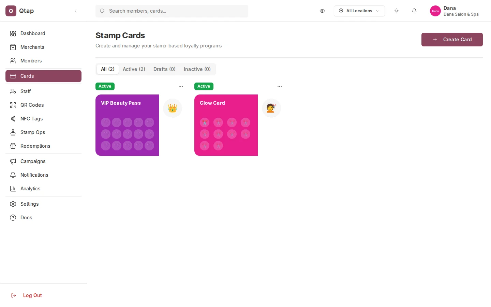Click the Qtap logo icon
The image size is (491, 307).
tap(11, 11)
